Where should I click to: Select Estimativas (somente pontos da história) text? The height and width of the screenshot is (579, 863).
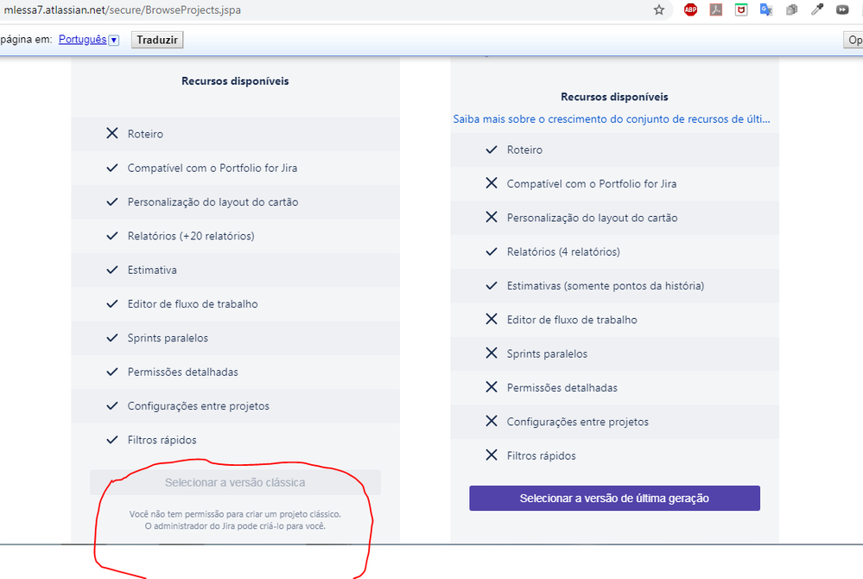pyautogui.click(x=606, y=286)
